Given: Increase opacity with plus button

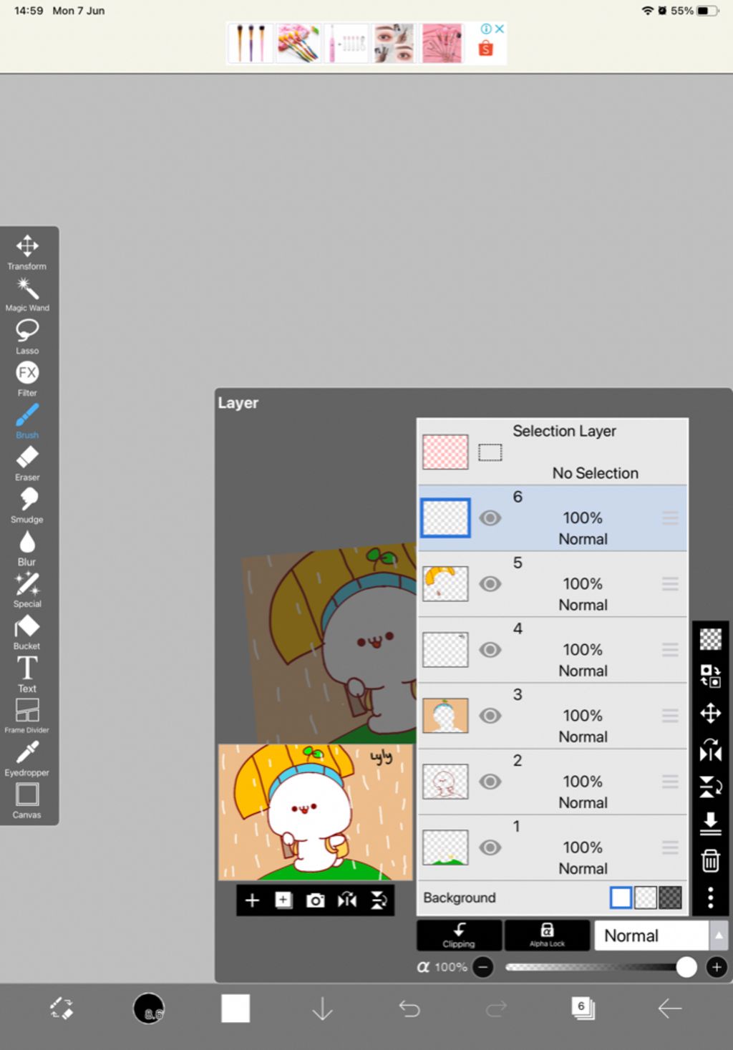Looking at the screenshot, I should pyautogui.click(x=717, y=967).
